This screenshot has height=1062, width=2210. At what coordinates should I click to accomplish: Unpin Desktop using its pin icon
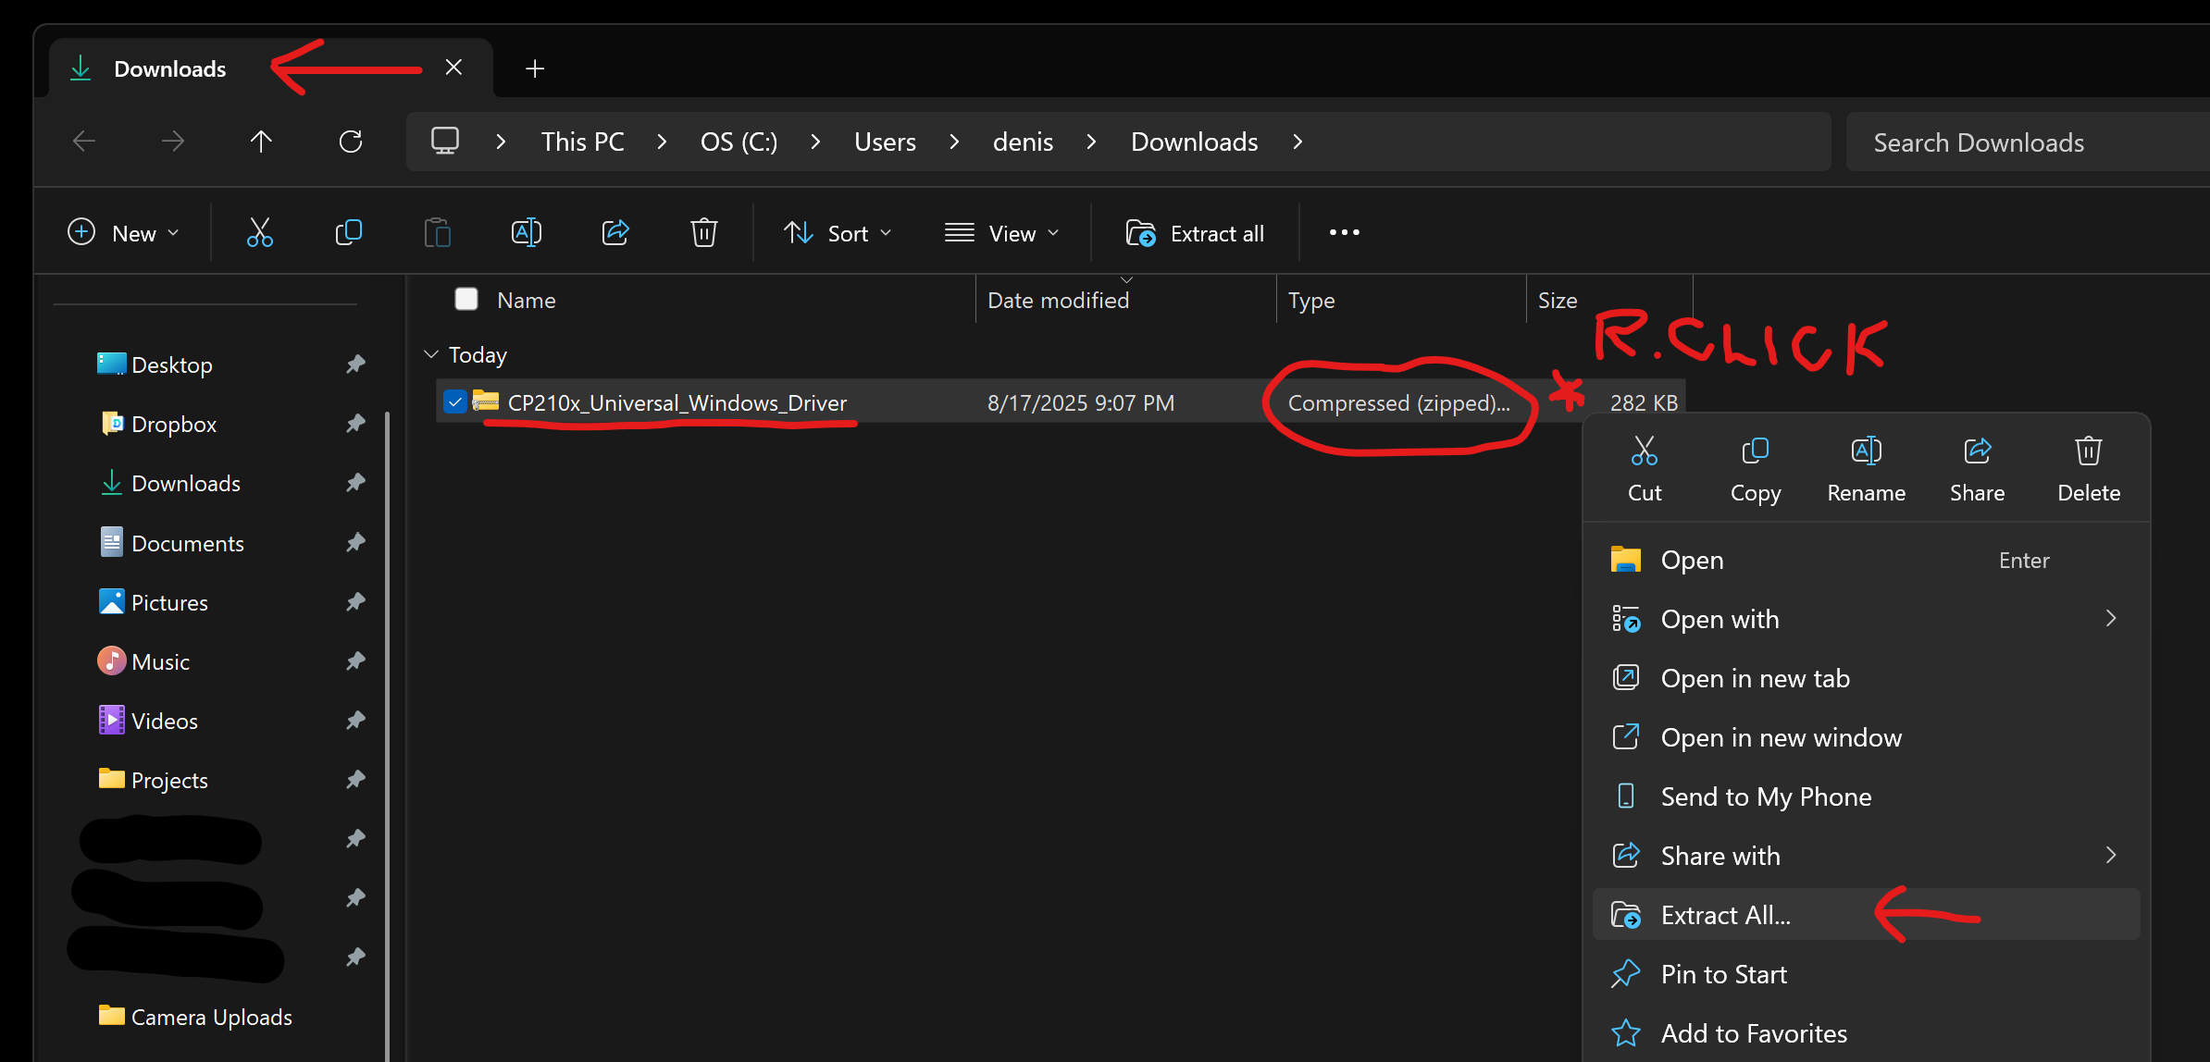(x=355, y=364)
